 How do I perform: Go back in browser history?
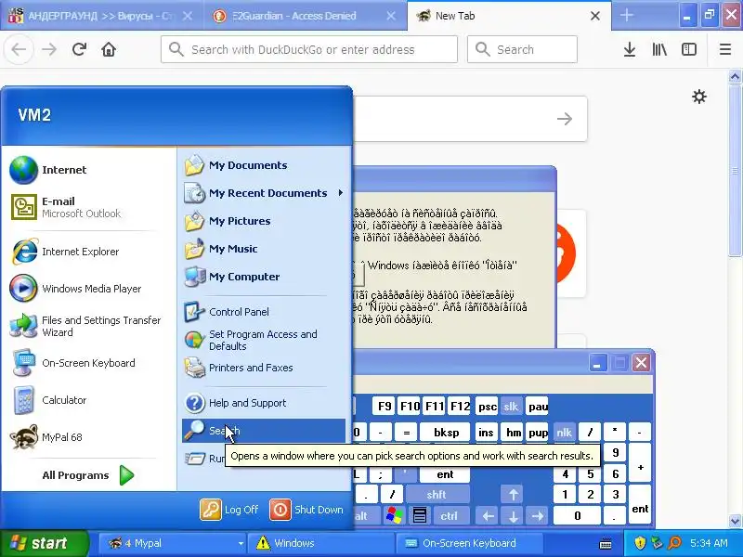pos(19,49)
